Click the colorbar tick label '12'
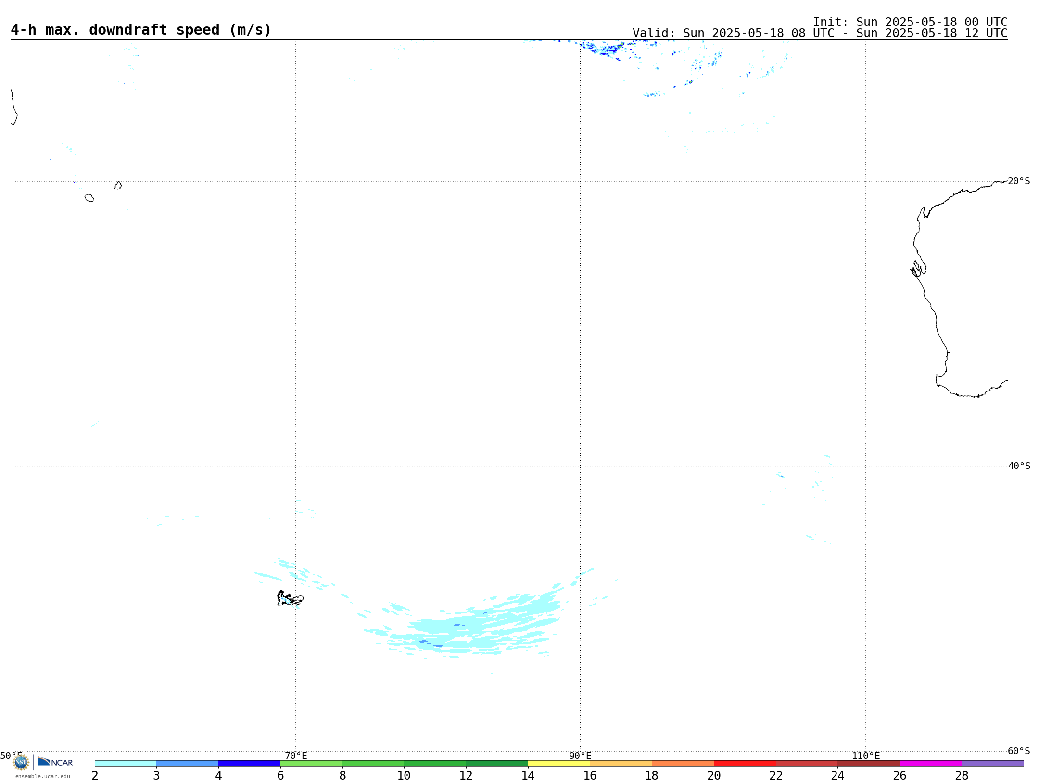The height and width of the screenshot is (782, 1039). [466, 775]
